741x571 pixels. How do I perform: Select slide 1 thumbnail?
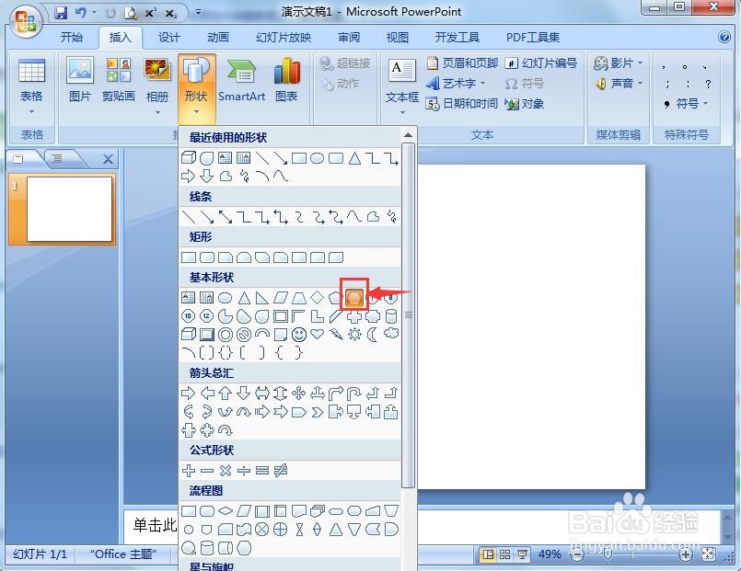click(69, 209)
